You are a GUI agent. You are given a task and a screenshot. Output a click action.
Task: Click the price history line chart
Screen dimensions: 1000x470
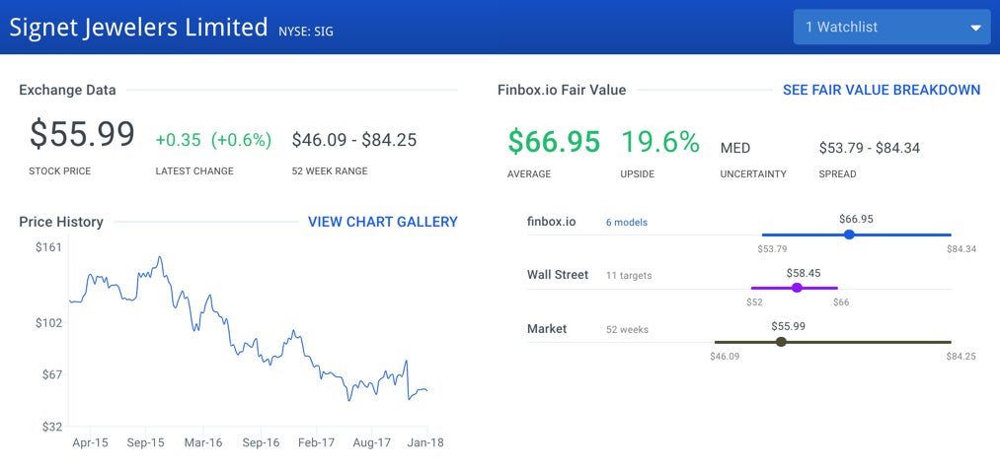point(248,331)
